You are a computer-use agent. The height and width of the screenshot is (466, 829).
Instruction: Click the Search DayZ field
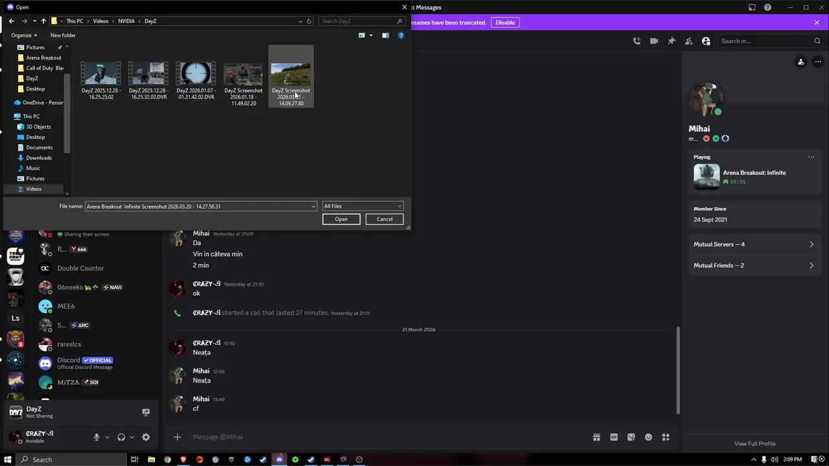click(x=362, y=21)
